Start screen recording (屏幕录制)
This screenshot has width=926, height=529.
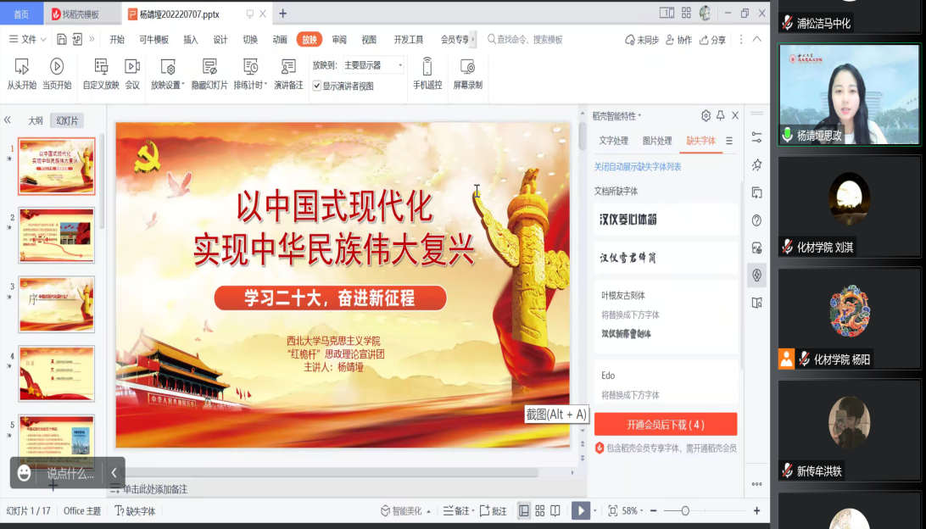pos(467,74)
